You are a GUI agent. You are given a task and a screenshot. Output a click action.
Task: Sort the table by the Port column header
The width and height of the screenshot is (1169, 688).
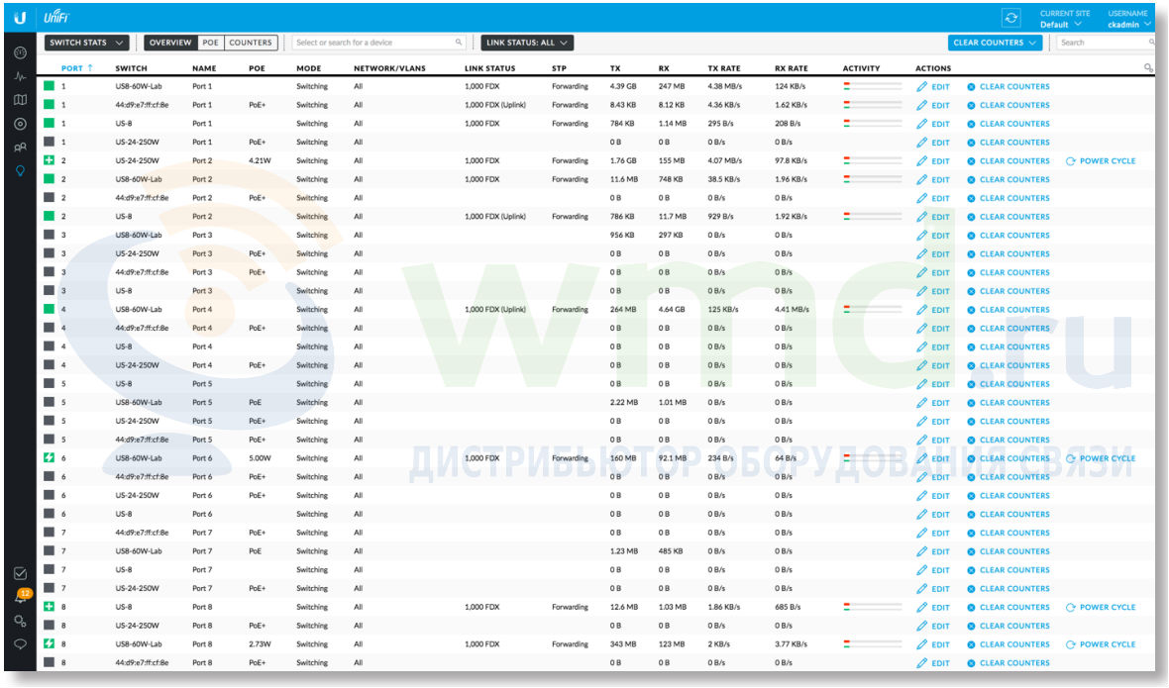point(77,67)
